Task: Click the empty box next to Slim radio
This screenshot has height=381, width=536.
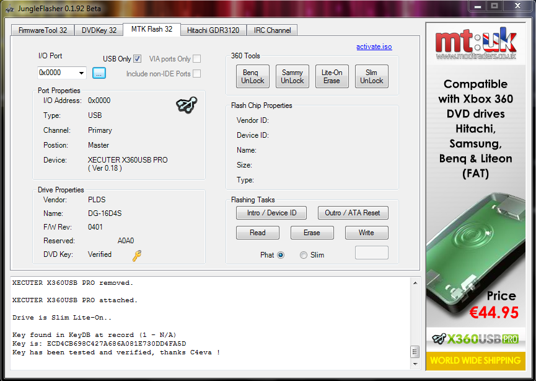Action: point(372,253)
